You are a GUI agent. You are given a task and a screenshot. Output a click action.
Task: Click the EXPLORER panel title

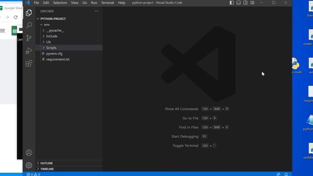click(x=47, y=11)
